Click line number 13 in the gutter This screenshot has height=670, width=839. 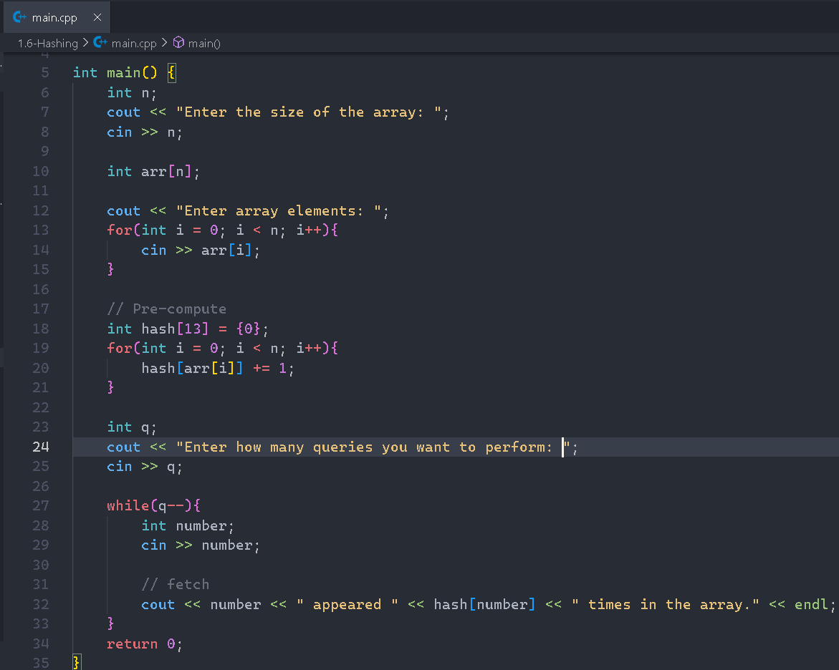click(41, 230)
